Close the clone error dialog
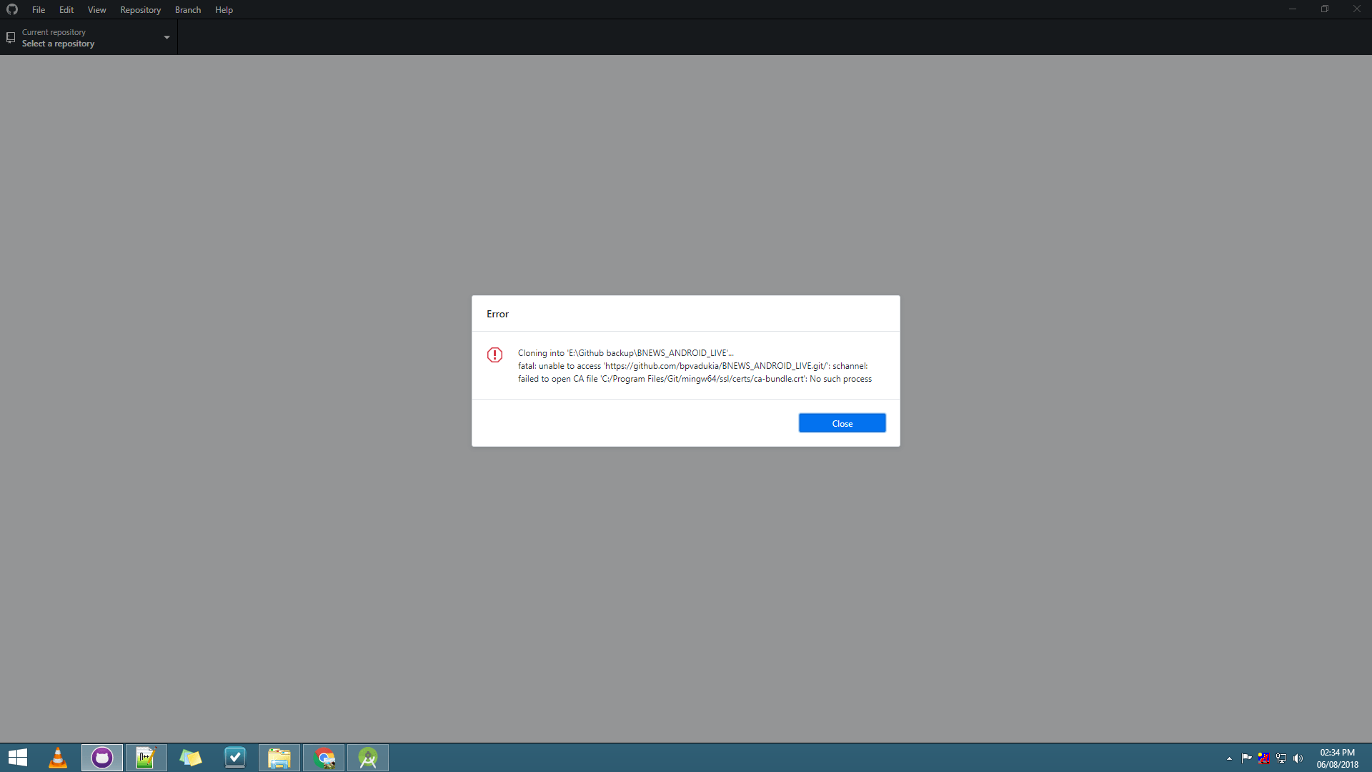This screenshot has height=772, width=1372. 842,423
